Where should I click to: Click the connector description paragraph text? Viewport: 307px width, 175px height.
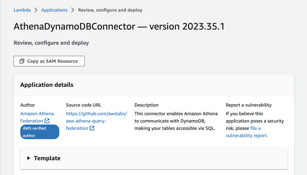[176, 121]
